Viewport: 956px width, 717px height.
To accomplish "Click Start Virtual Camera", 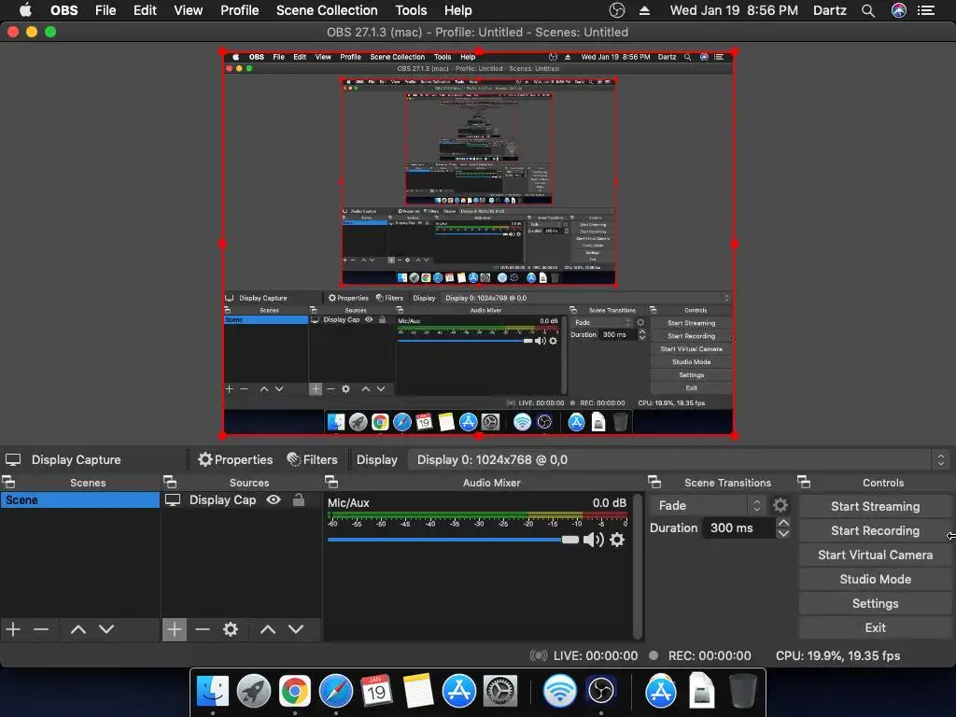I will click(x=875, y=555).
